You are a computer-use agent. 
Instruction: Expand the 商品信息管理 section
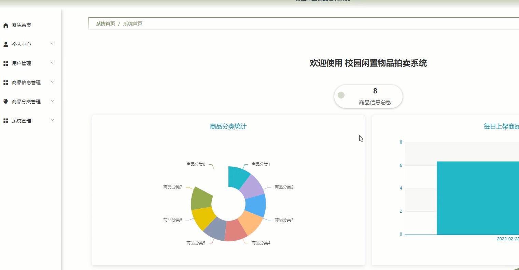tap(52, 82)
